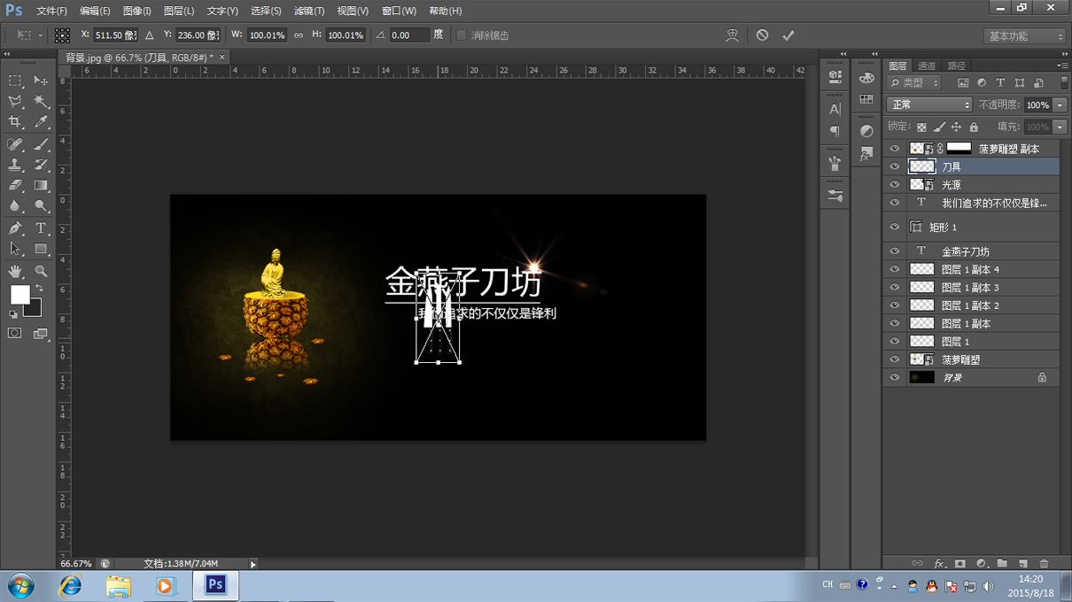The width and height of the screenshot is (1072, 602).
Task: Hide the 背景 layer
Action: point(894,377)
